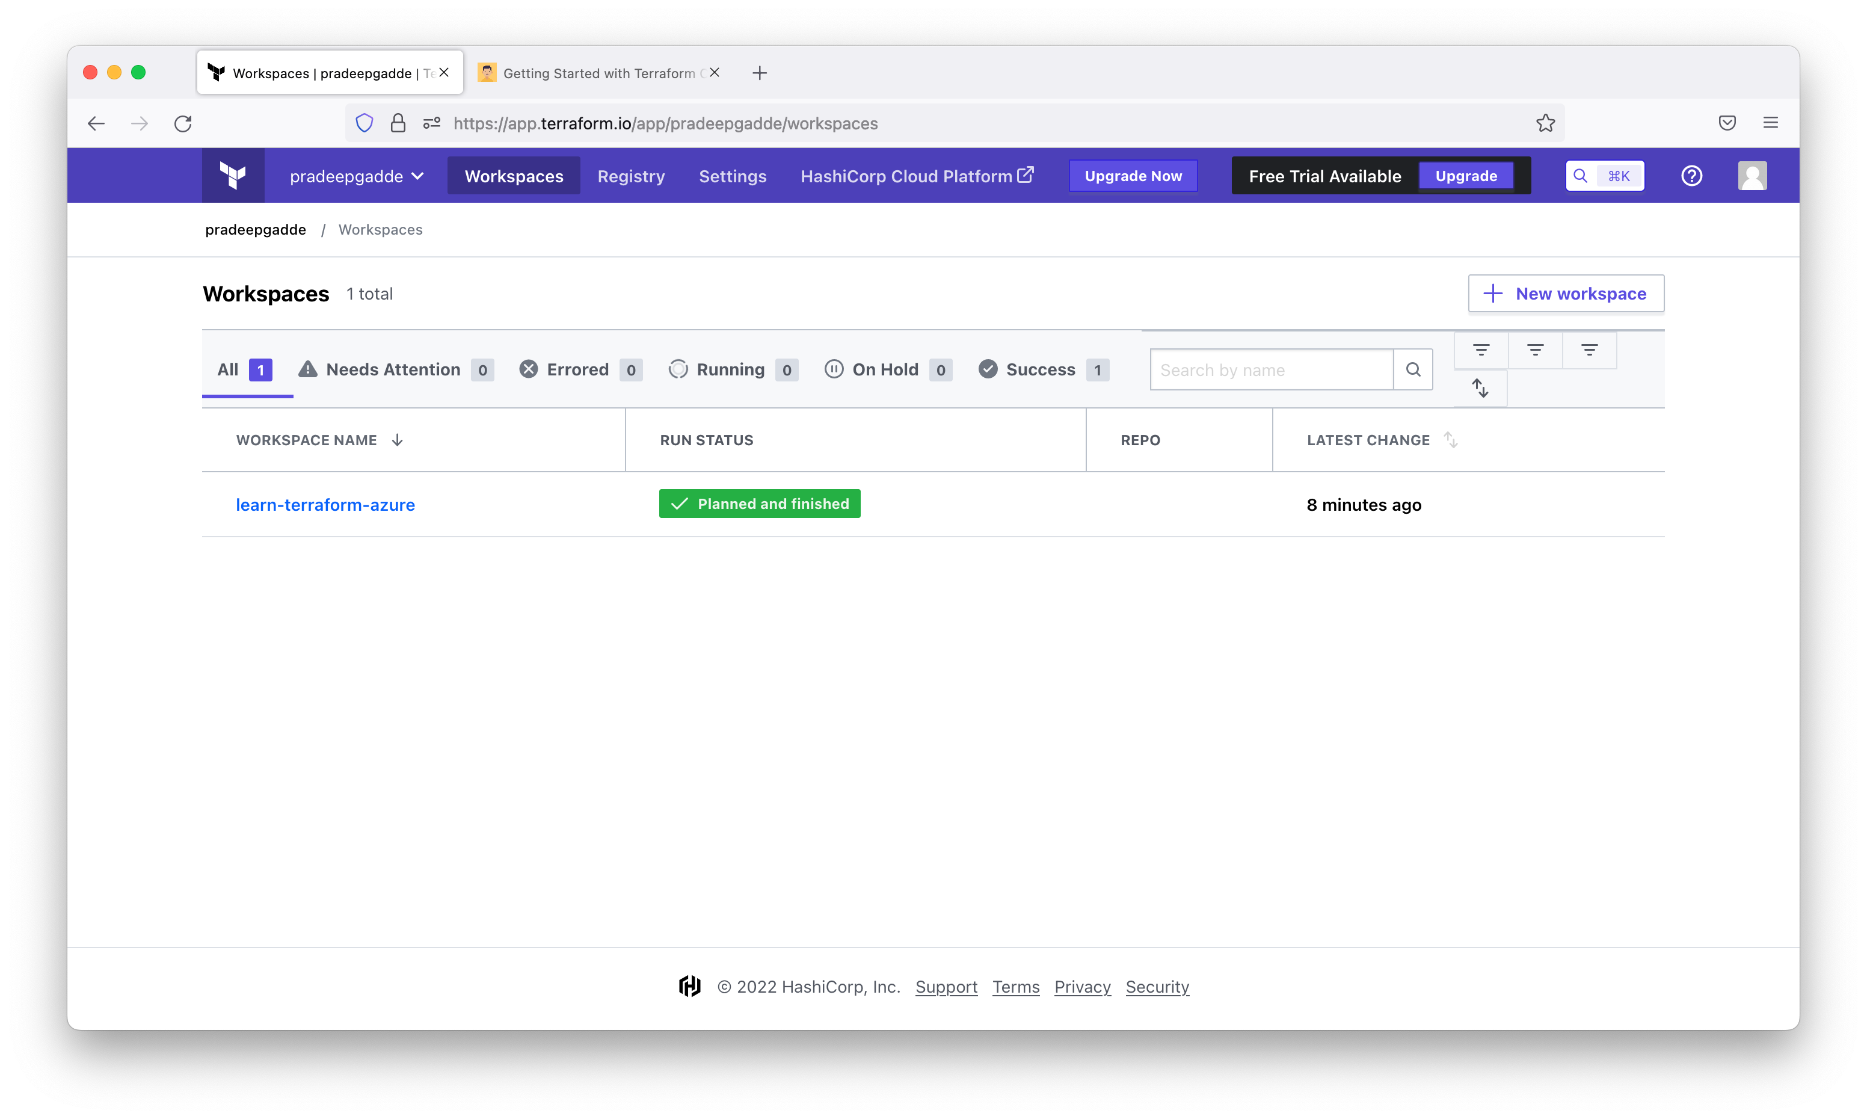Open the help menu question mark icon
The width and height of the screenshot is (1867, 1119).
(x=1691, y=176)
